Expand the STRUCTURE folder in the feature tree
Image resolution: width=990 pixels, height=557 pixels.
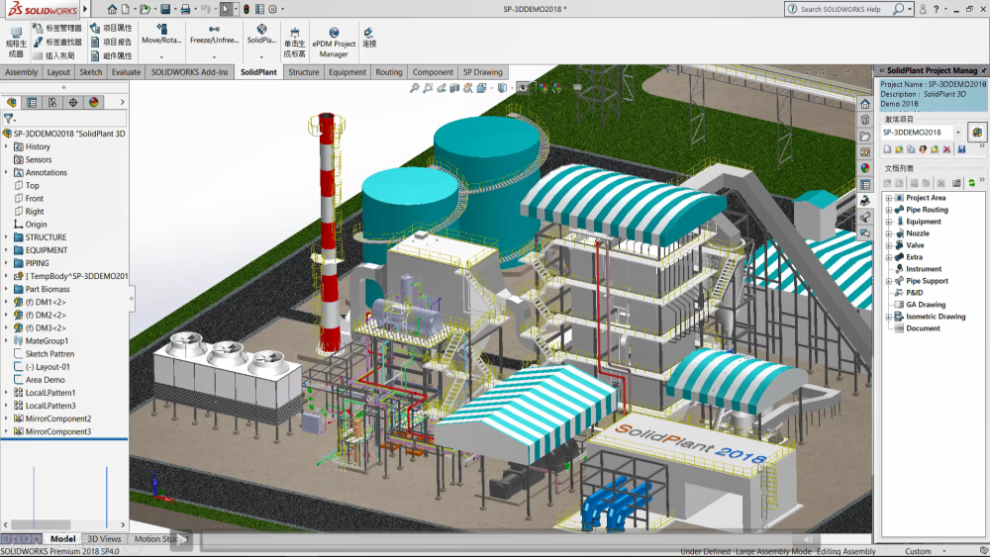pyautogui.click(x=6, y=237)
